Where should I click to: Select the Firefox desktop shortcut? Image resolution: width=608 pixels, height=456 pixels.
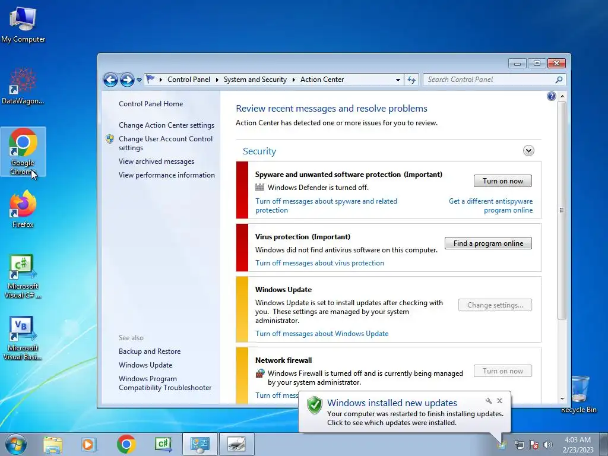pos(23,210)
